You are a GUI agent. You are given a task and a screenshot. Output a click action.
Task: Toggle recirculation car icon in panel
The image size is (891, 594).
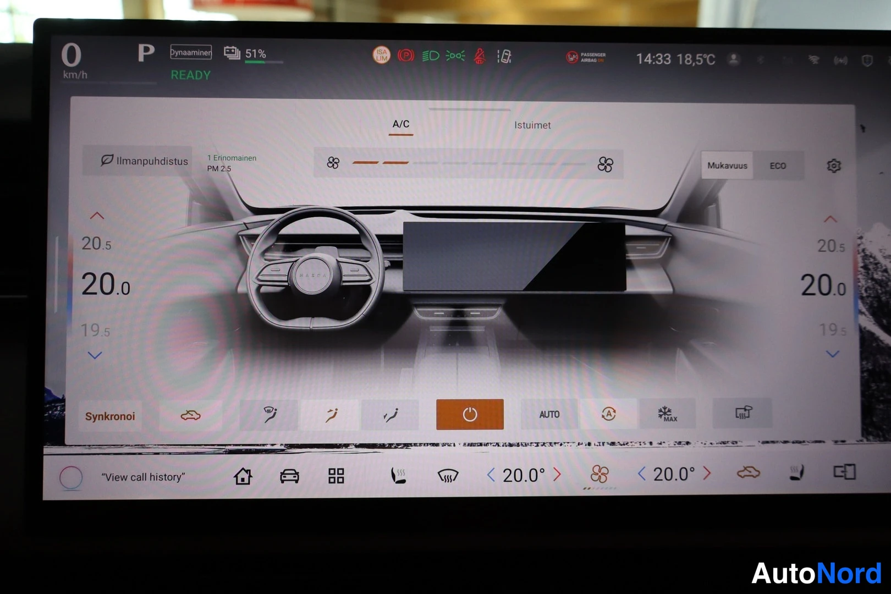(190, 415)
